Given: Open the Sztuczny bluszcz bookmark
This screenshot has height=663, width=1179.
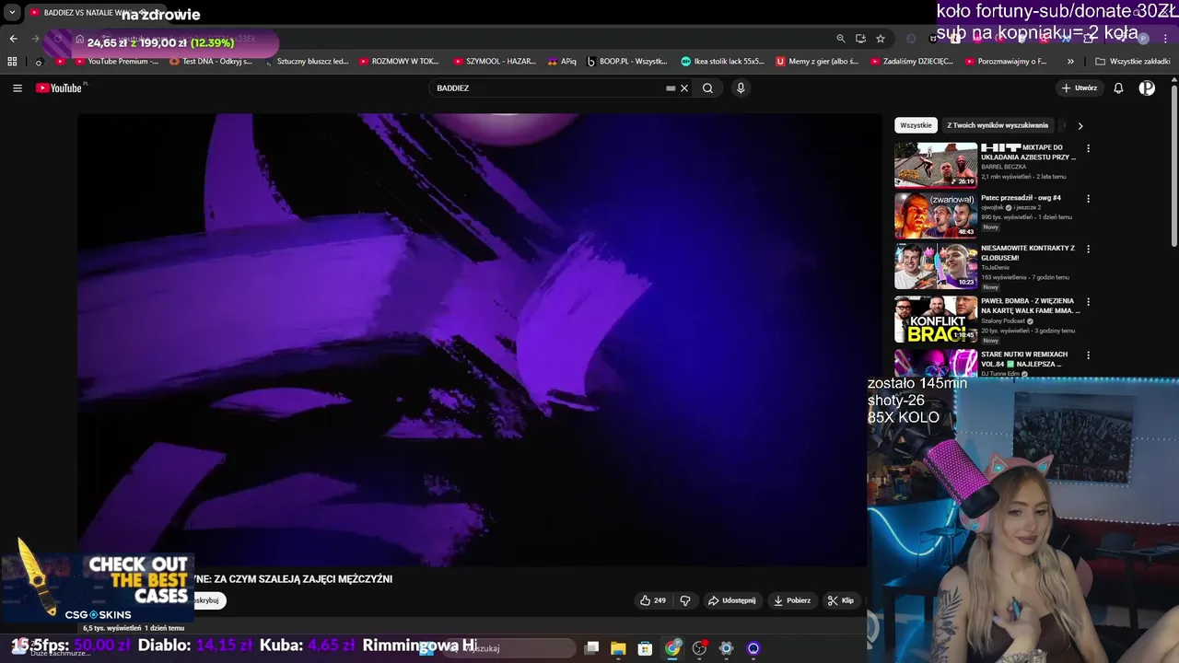Looking at the screenshot, I should (306, 62).
